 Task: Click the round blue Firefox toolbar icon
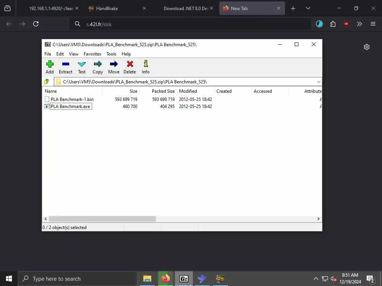click(x=319, y=24)
